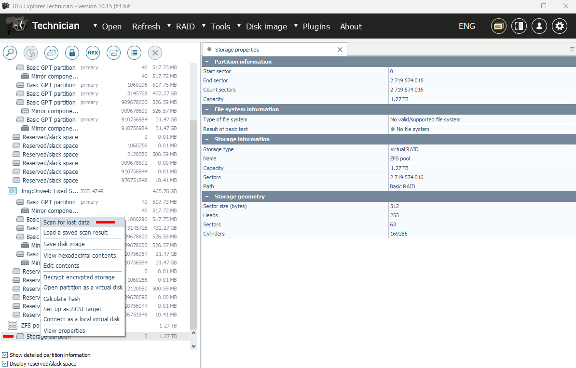The image size is (576, 368).
Task: Click the Save disk image toolbar icon
Action: click(51, 53)
